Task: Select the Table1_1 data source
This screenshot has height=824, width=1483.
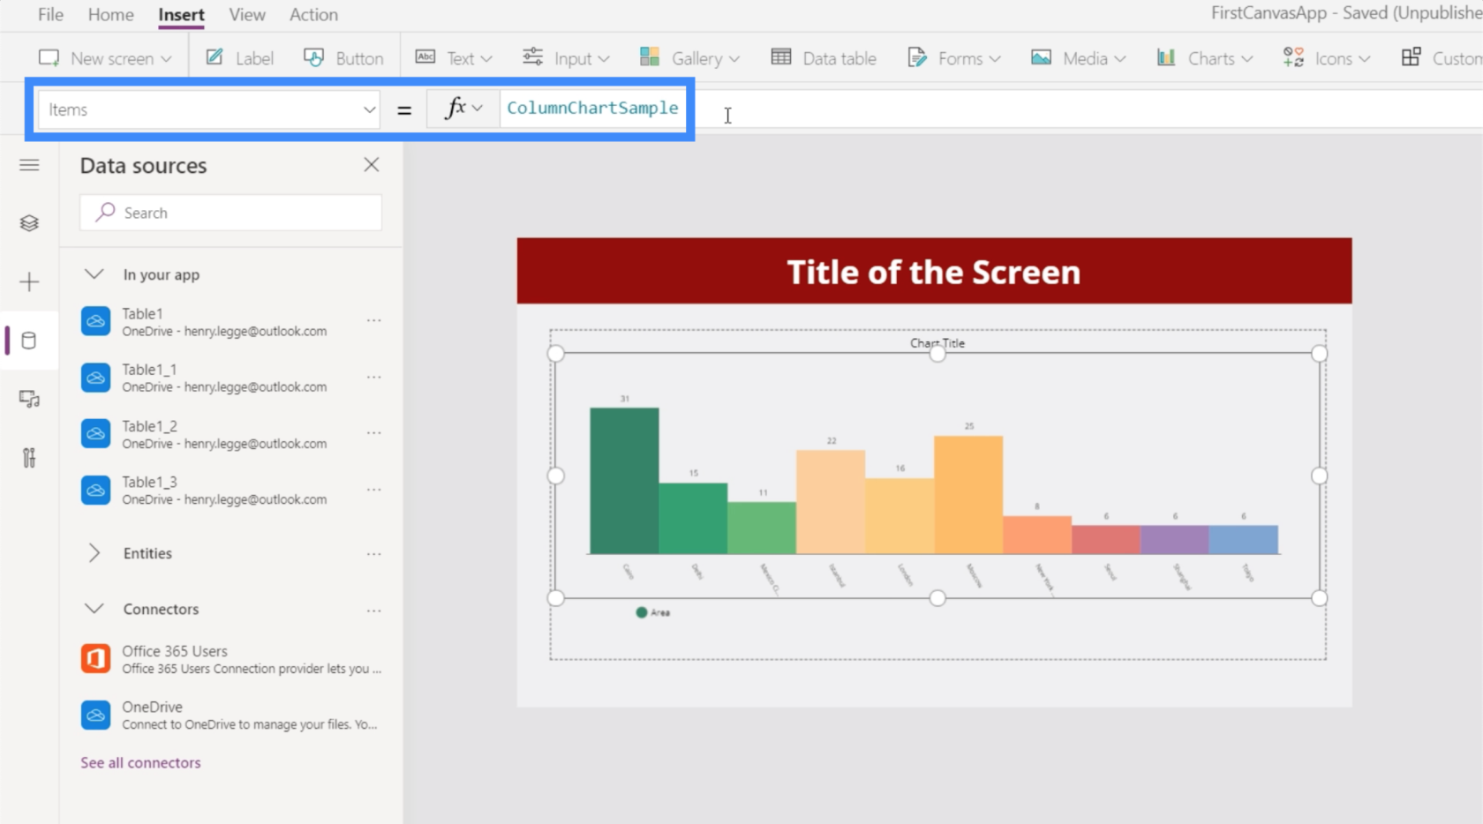Action: [x=231, y=378]
